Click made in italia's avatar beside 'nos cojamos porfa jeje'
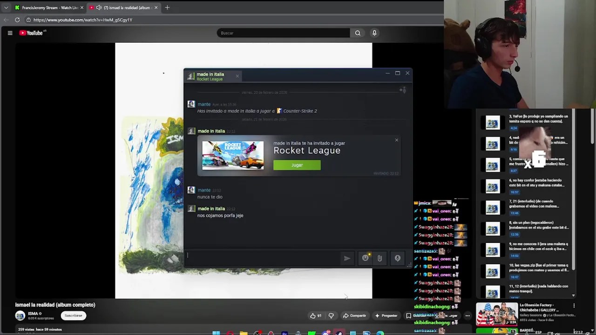This screenshot has width=596, height=335. coord(191,208)
